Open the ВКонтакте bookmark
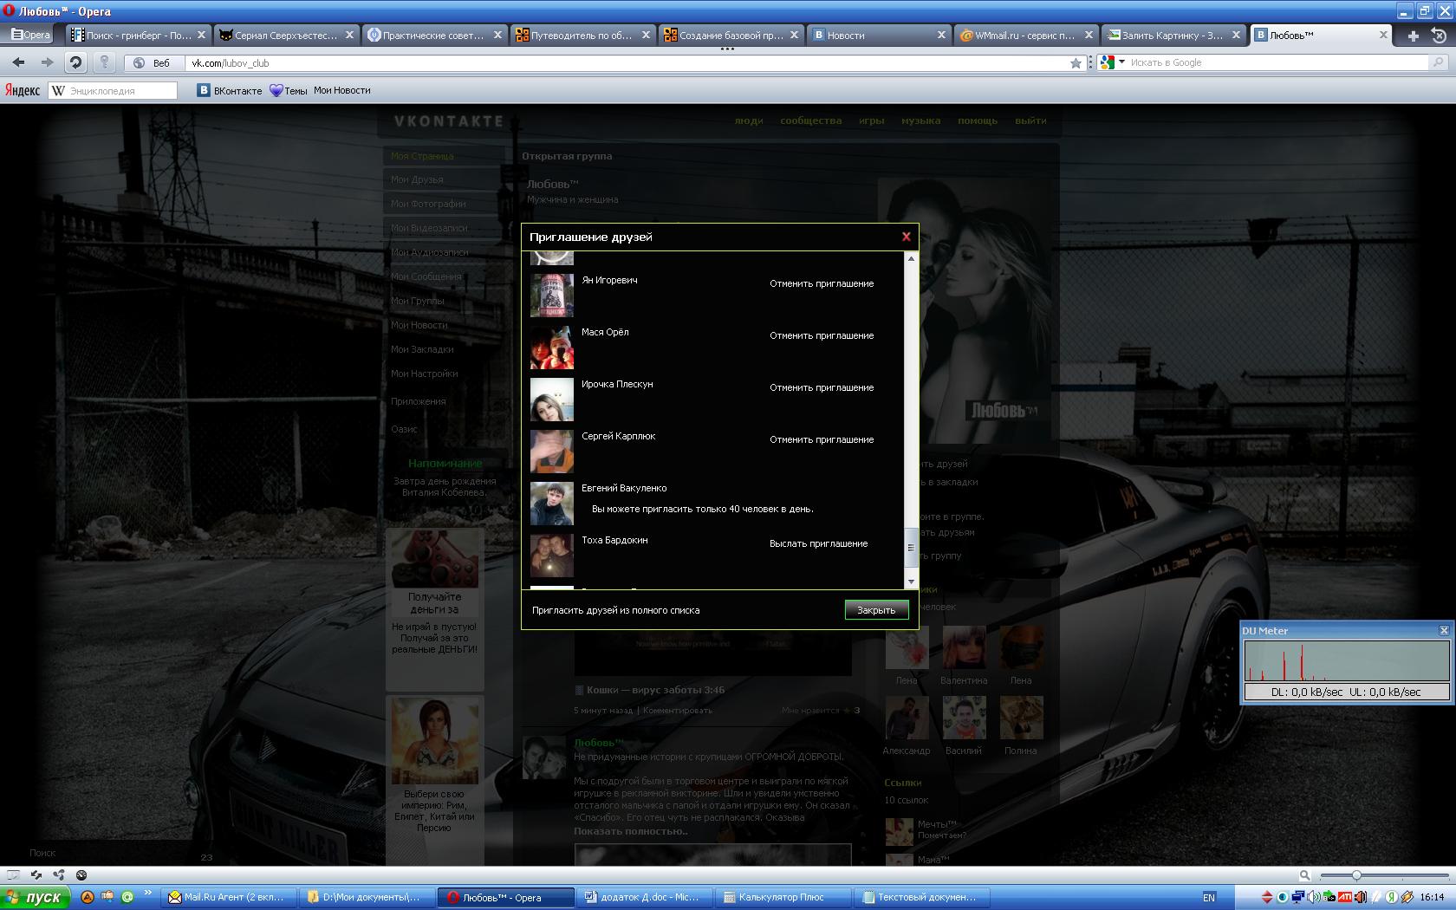This screenshot has height=910, width=1456. tap(230, 90)
